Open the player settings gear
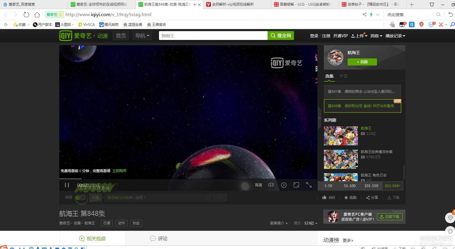The width and height of the screenshot is (455, 249). (283, 185)
